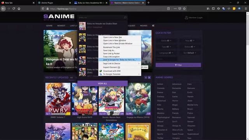Bookmark this page with the star icon
Image resolution: width=249 pixels, height=140 pixels.
point(184,9)
